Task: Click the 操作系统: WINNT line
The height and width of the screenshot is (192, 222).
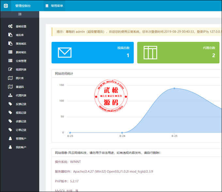Action: 68,162
